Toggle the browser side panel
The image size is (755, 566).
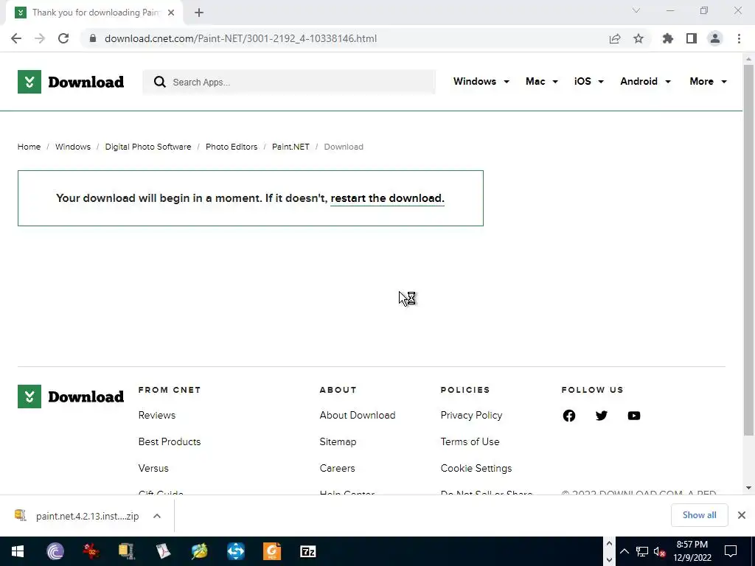point(692,38)
